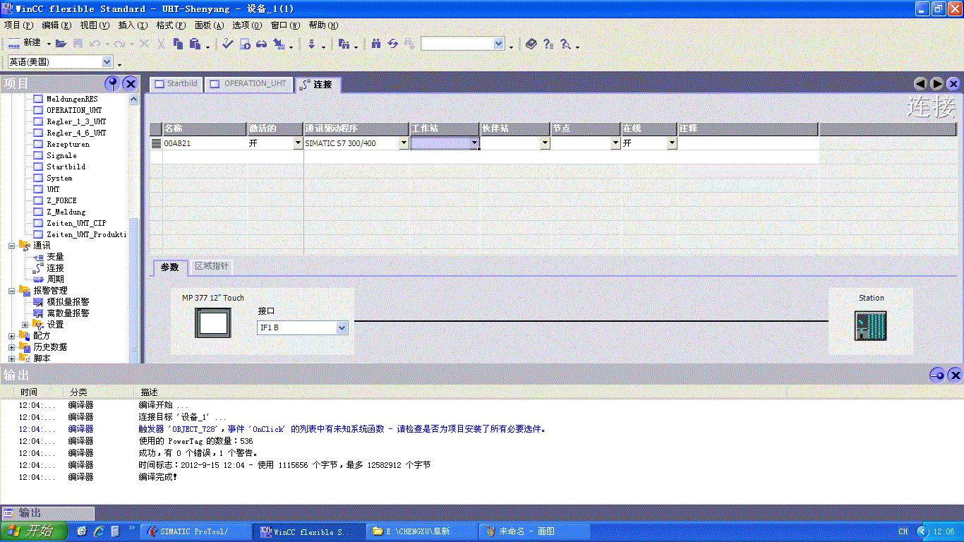Click the Undo arrow in the toolbar
The image size is (964, 542).
pos(95,44)
